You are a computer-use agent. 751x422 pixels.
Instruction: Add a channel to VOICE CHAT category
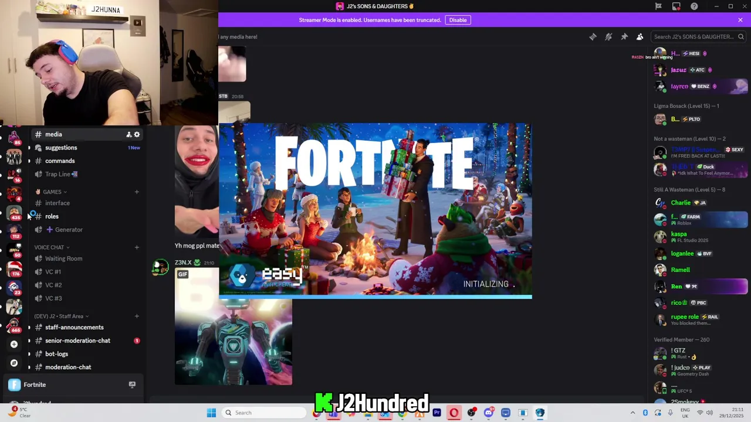point(137,247)
